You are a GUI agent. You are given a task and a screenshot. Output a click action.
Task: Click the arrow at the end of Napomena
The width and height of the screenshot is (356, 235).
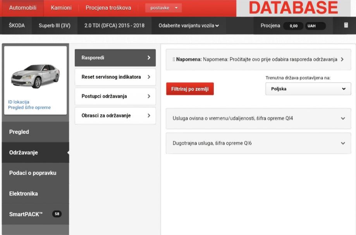click(x=342, y=59)
